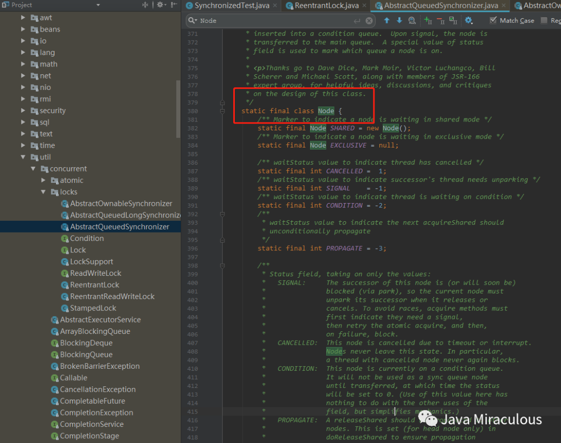Click the new line icon in search field

click(x=357, y=21)
